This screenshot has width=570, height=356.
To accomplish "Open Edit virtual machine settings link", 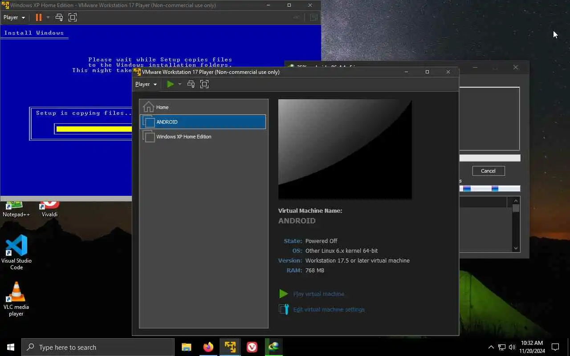I will coord(329,309).
